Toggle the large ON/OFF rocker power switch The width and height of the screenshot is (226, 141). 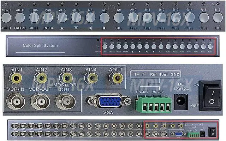tap(210, 96)
